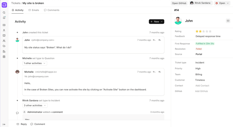Click reply-all arrows on John's email

[x=160, y=40]
